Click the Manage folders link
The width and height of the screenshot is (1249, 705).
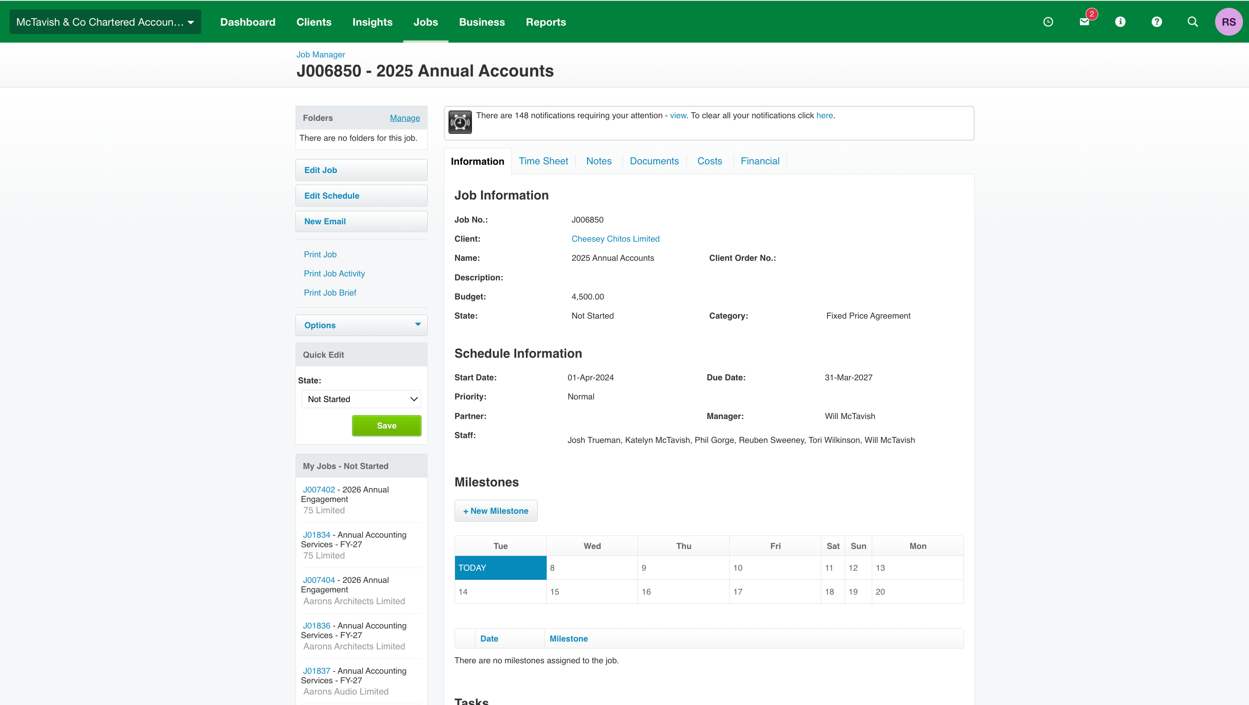click(x=405, y=118)
